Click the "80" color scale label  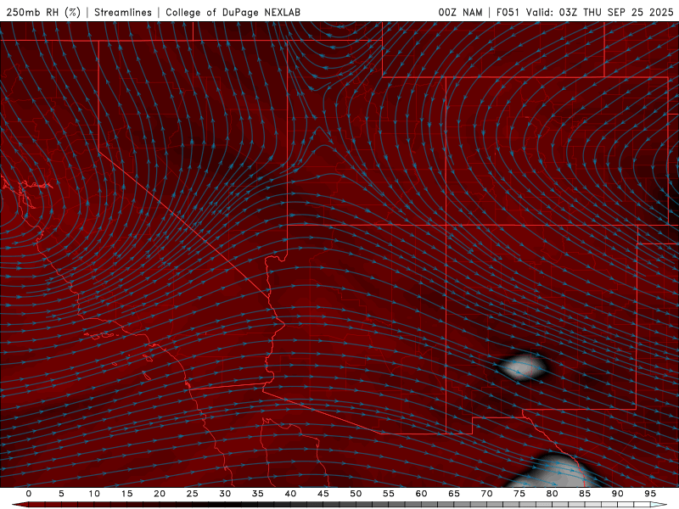tap(552, 494)
